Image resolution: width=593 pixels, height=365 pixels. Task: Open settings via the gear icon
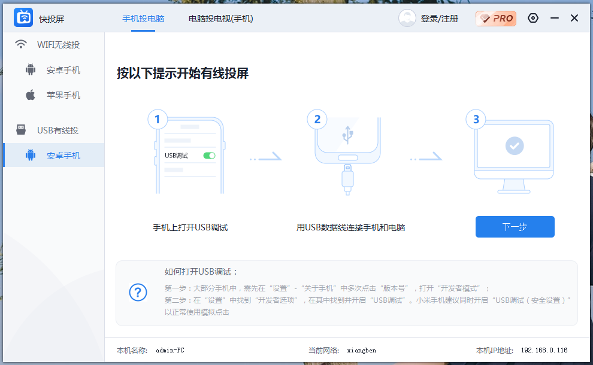coord(533,18)
